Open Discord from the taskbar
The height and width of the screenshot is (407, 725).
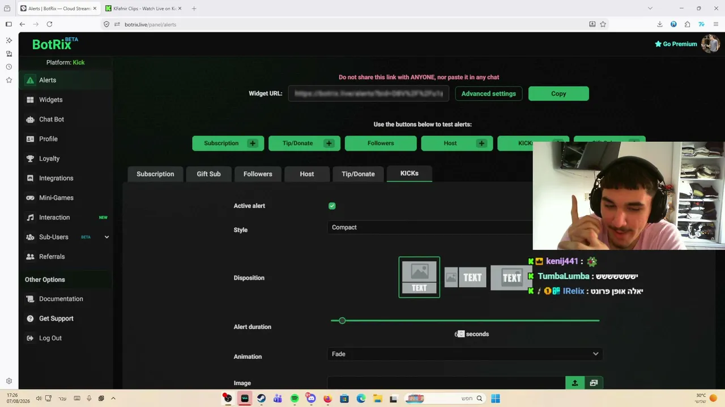[x=310, y=399]
